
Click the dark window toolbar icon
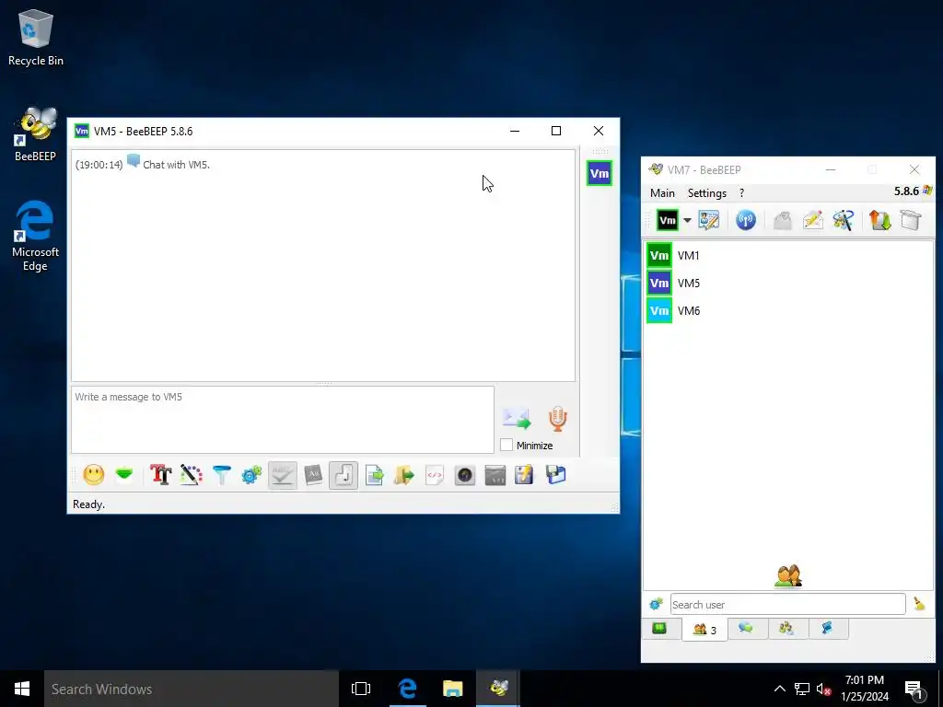click(495, 475)
